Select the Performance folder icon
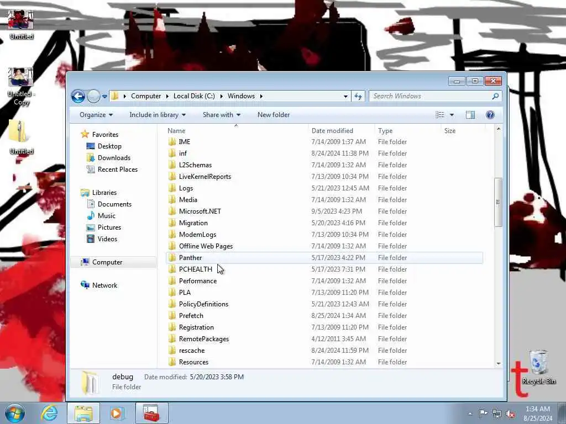The width and height of the screenshot is (566, 424). (x=172, y=281)
